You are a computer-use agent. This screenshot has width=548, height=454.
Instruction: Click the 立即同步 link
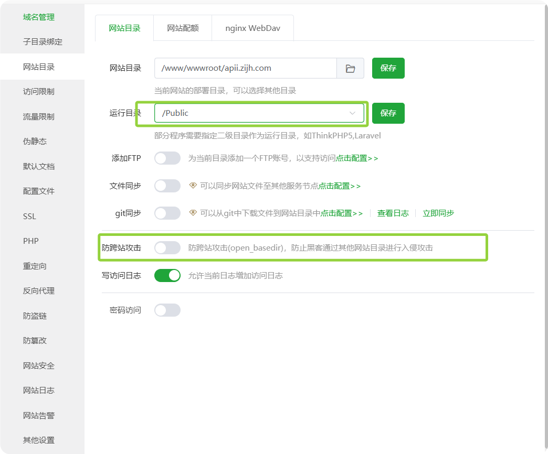click(438, 213)
